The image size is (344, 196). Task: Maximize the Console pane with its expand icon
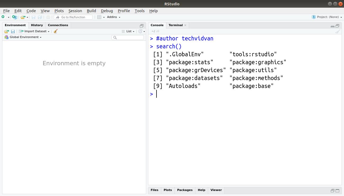[337, 26]
